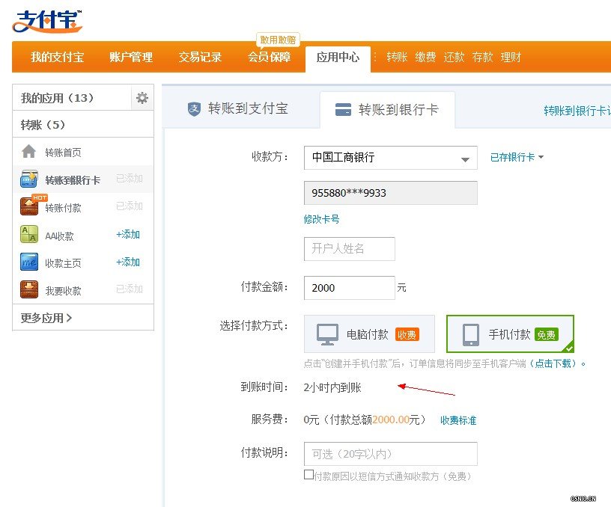Click the 修改卡号 link

[x=321, y=219]
